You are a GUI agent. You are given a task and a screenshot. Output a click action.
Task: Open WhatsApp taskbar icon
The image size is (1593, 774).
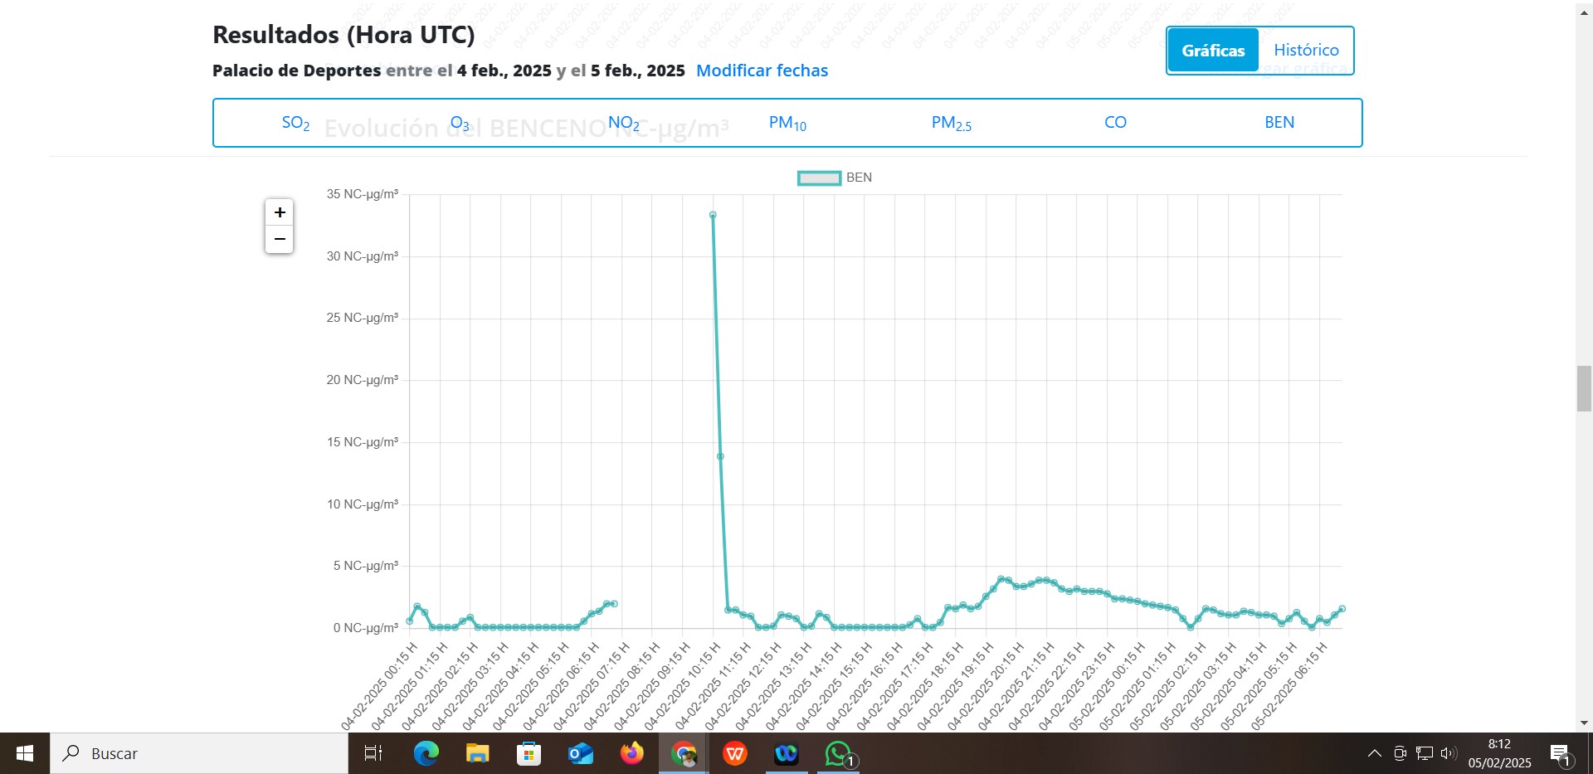pyautogui.click(x=838, y=753)
